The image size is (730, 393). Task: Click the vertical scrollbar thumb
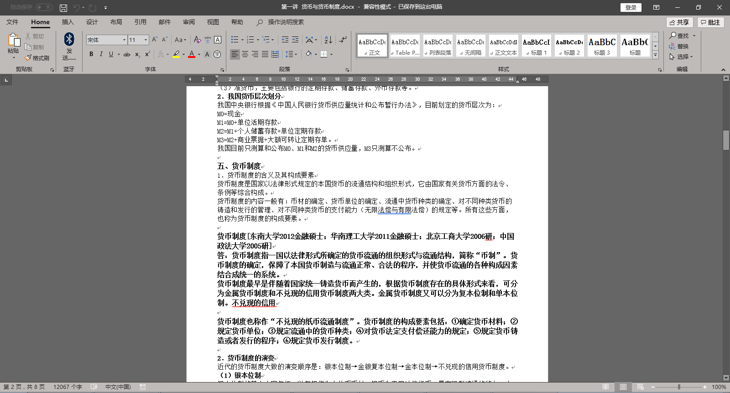(x=726, y=140)
